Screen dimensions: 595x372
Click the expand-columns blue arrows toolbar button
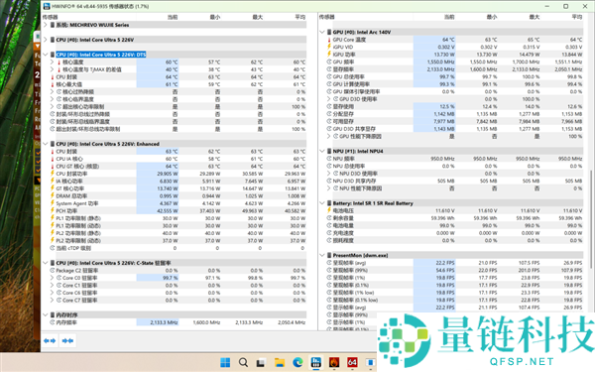pos(50,340)
